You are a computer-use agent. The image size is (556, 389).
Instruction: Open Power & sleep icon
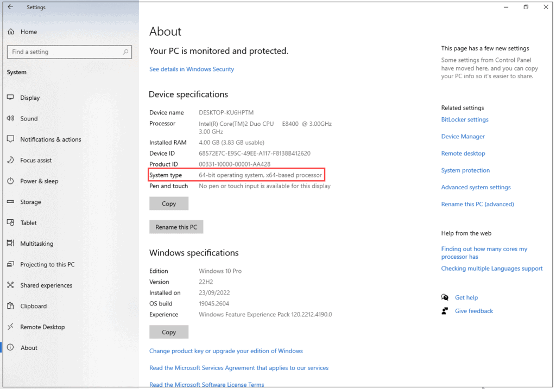coord(10,181)
